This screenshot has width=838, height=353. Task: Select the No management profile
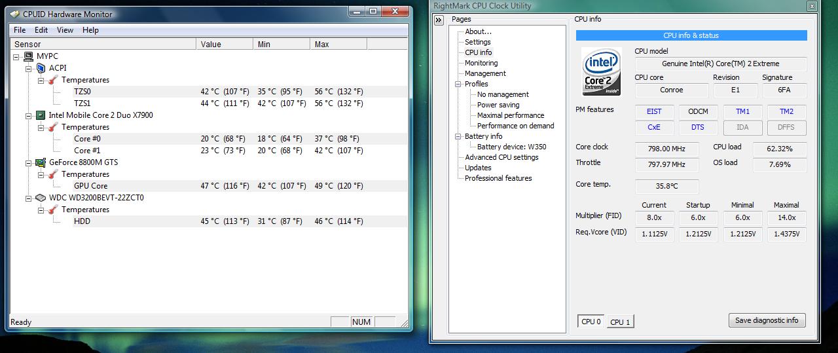point(503,94)
